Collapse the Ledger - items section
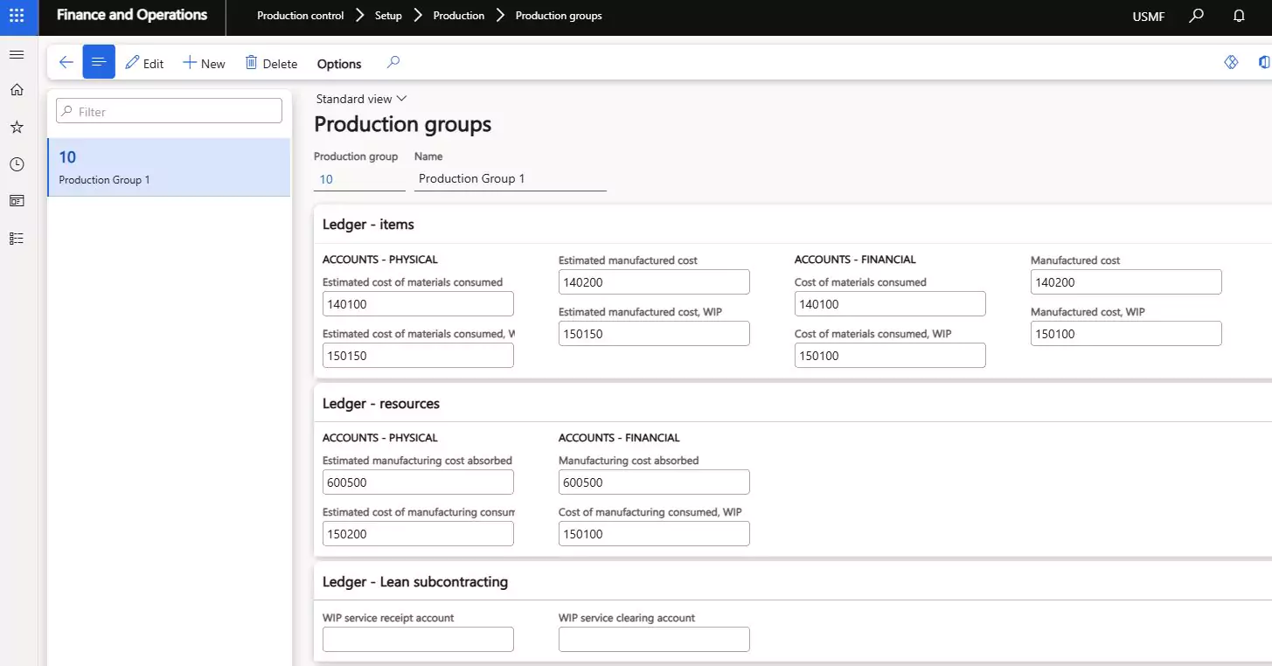 368,225
